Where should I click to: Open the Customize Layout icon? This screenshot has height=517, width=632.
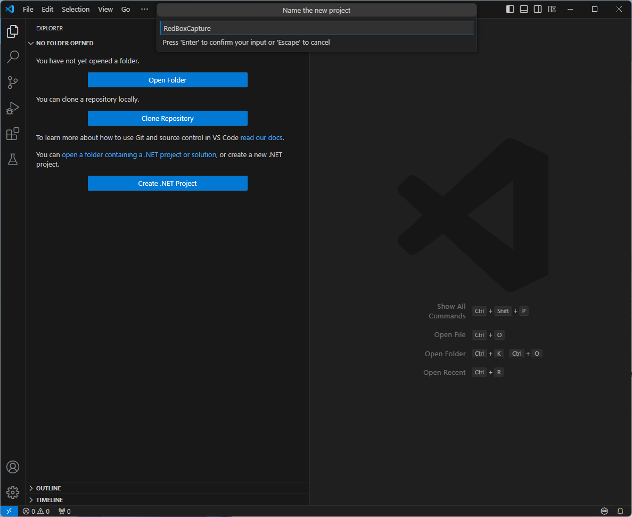click(552, 9)
